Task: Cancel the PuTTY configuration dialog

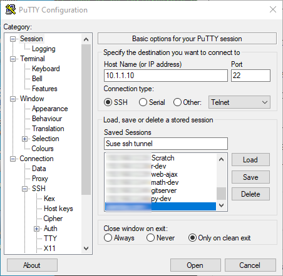Action: (x=250, y=265)
